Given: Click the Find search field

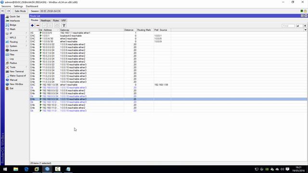Looking at the screenshot, I should [288, 25].
